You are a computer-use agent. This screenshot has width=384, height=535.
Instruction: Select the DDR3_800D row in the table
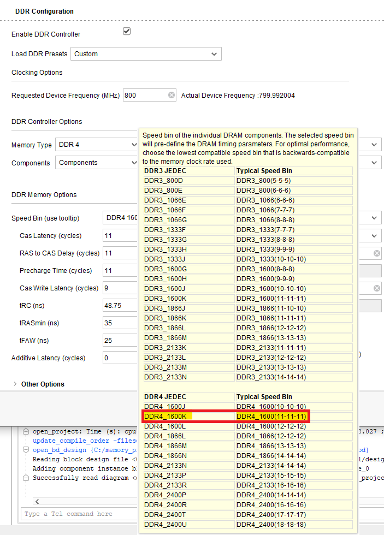[x=164, y=180]
